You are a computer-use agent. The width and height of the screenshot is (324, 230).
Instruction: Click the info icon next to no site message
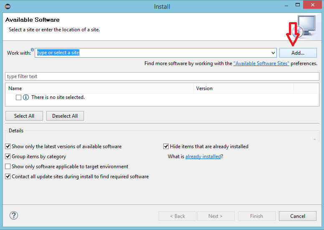[26, 97]
